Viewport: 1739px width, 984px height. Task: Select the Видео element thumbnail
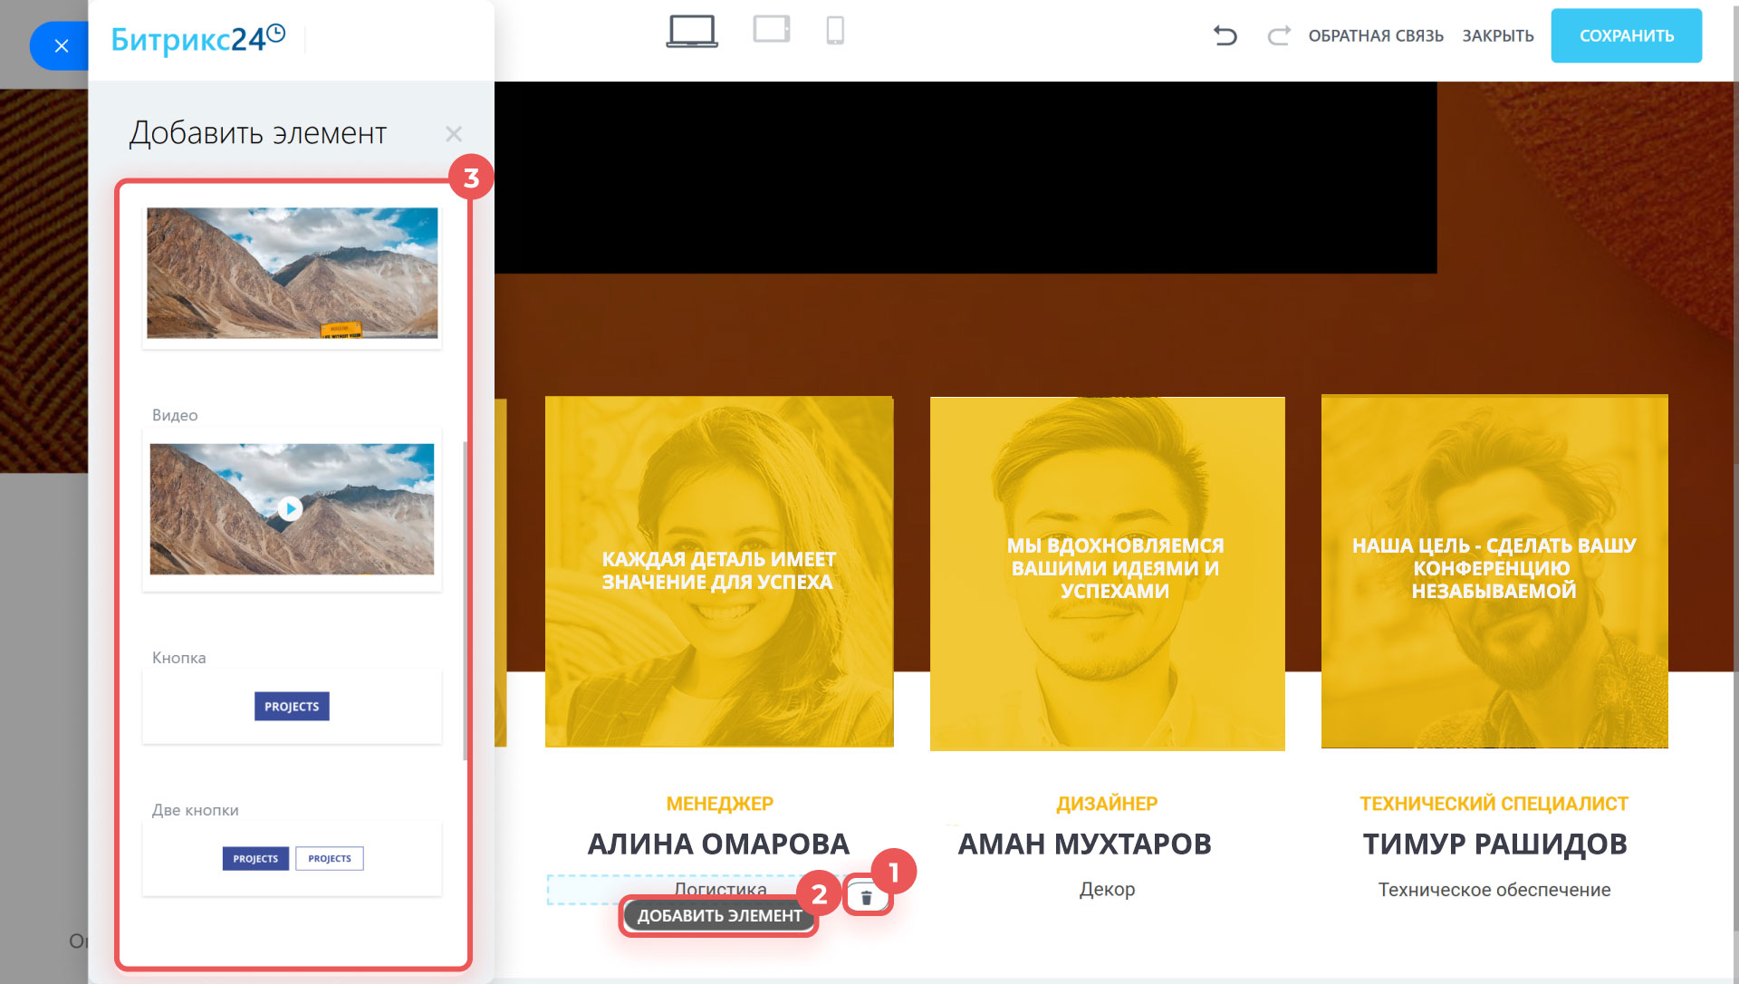pos(292,509)
